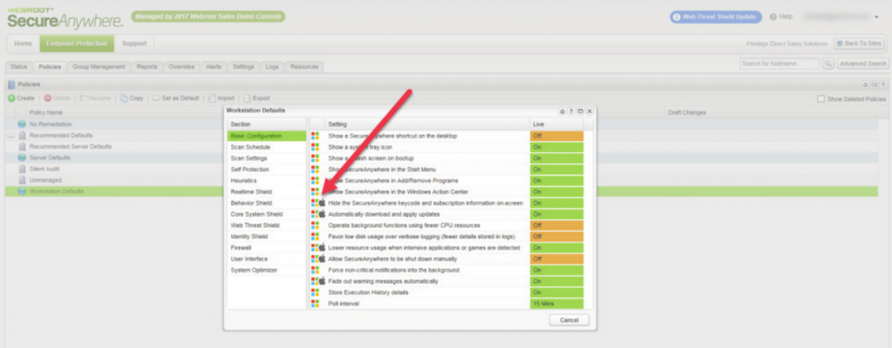Click On value for automatic updates setting
The width and height of the screenshot is (892, 348).
click(x=557, y=214)
